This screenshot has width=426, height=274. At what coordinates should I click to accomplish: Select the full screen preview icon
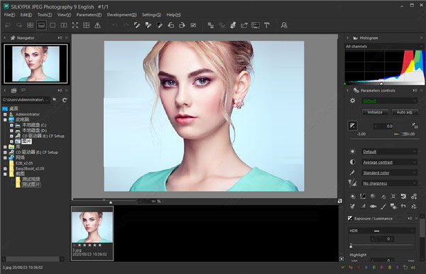[x=75, y=26]
